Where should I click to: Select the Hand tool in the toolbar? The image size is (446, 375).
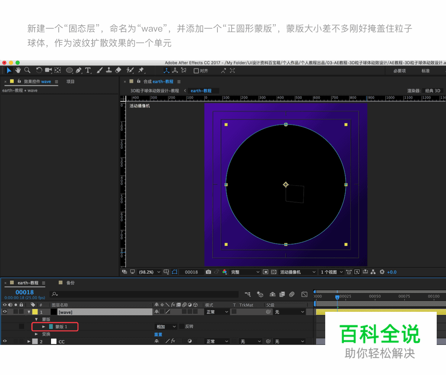pos(17,70)
